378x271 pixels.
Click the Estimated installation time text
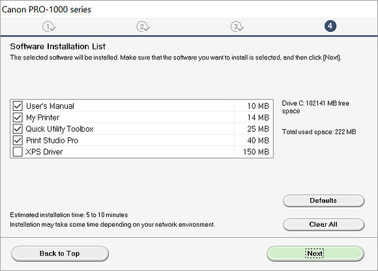(68, 214)
